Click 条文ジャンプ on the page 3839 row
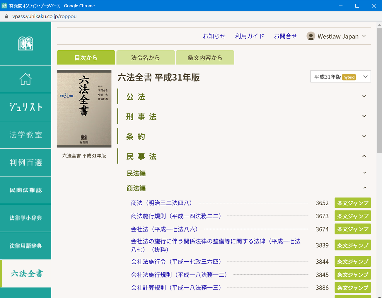The height and width of the screenshot is (298, 382). (353, 245)
